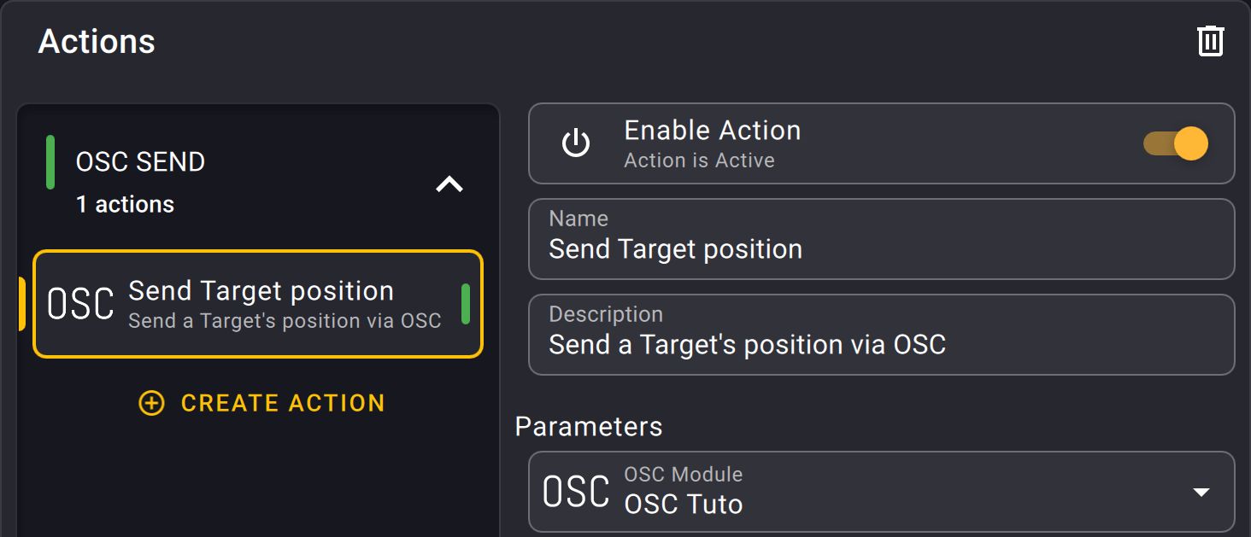
Task: Click the green indicator beside OSC SEND
Action: tap(50, 161)
